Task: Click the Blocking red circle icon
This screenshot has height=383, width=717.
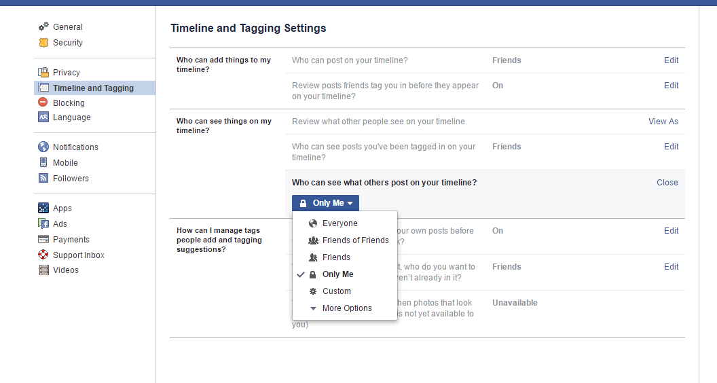Action: (43, 103)
